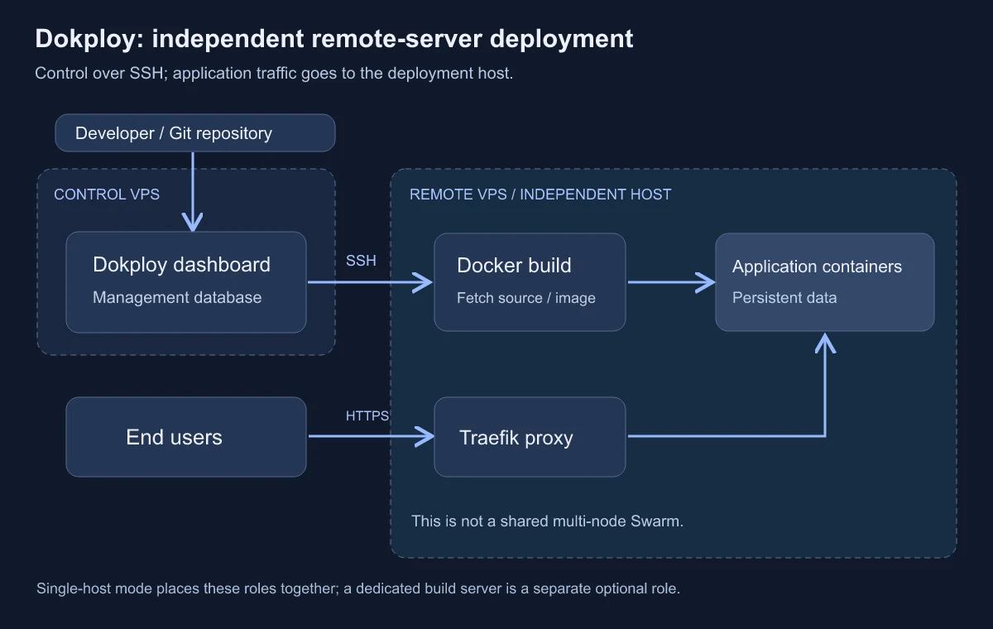
Task: Click the note 'This is not a shared multi-node Swarm.'
Action: coord(548,521)
